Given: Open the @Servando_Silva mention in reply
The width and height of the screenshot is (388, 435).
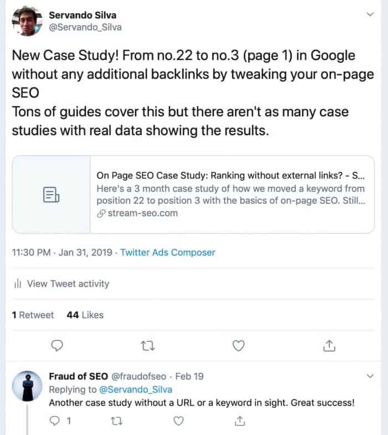Looking at the screenshot, I should point(135,390).
